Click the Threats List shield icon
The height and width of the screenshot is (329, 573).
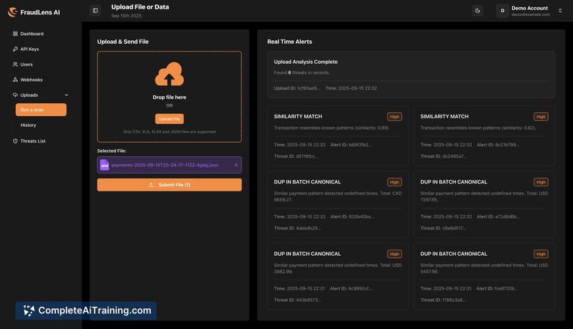click(15, 140)
